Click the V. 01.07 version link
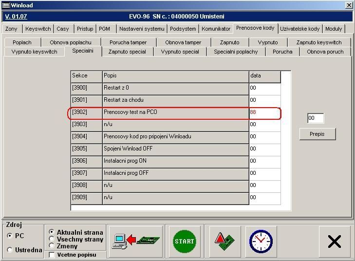The width and height of the screenshot is (355, 261). [x=16, y=17]
